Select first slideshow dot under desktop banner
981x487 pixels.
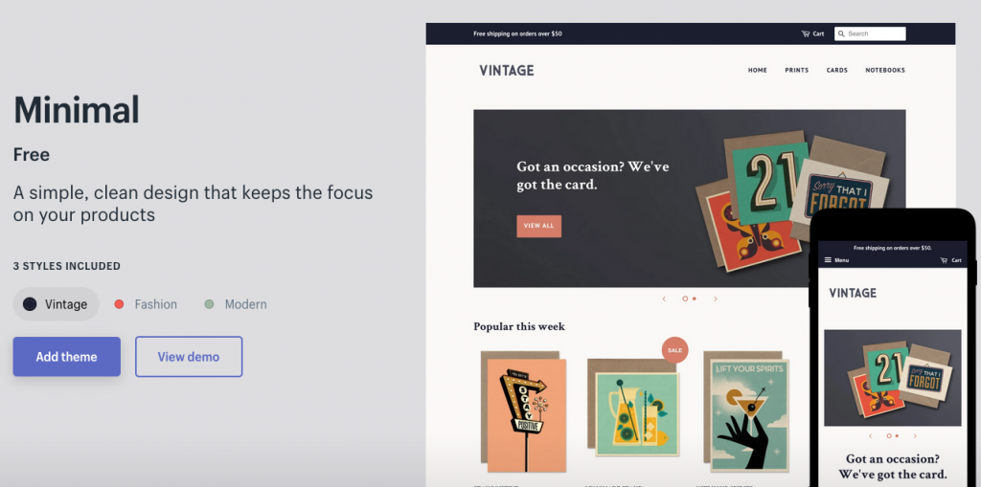685,299
